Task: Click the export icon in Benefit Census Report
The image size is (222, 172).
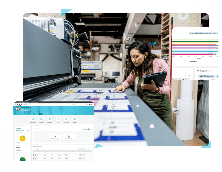Action: click(89, 149)
